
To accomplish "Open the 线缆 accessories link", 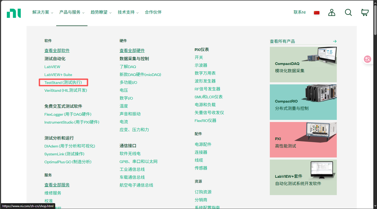I will [199, 160].
